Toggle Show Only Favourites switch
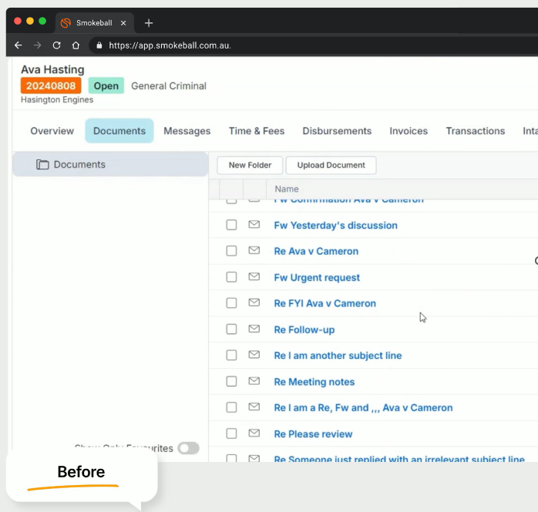Image resolution: width=538 pixels, height=512 pixels. click(188, 448)
